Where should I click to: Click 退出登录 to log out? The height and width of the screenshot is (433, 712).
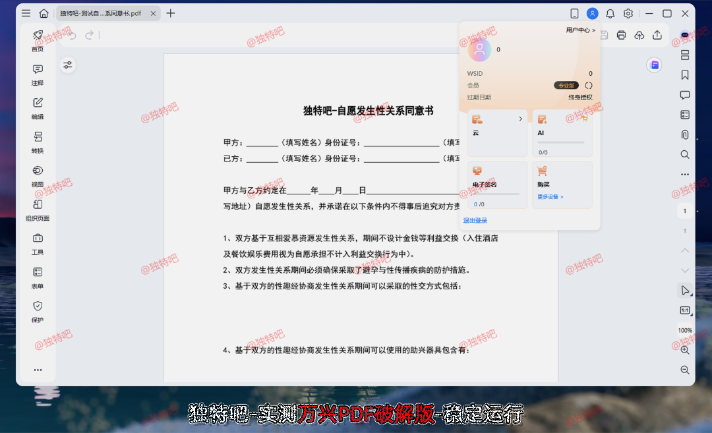[475, 221]
